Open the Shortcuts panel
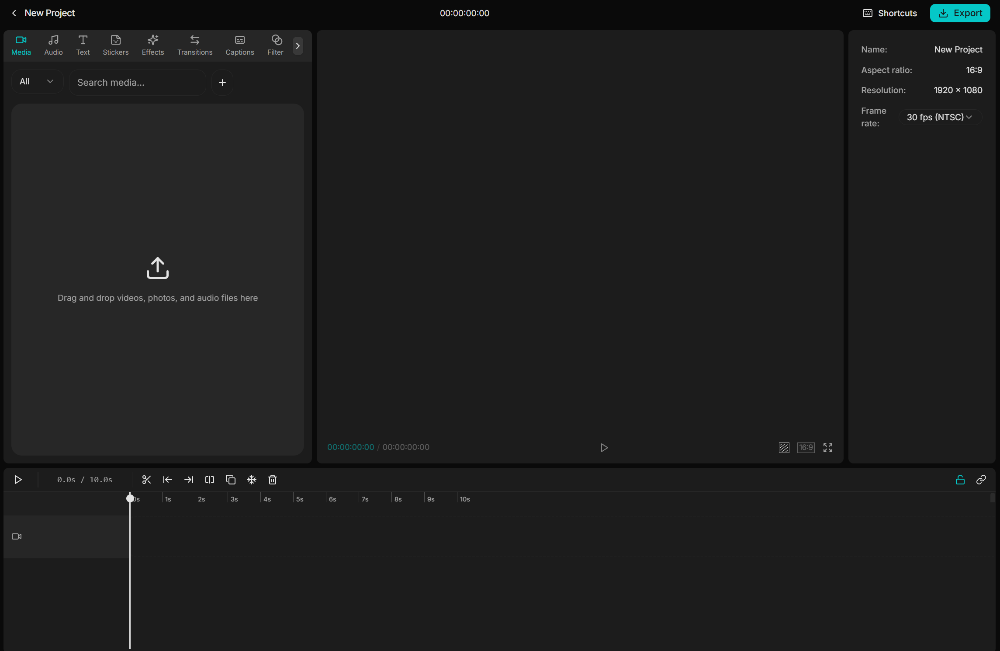1000x651 pixels. (x=890, y=13)
